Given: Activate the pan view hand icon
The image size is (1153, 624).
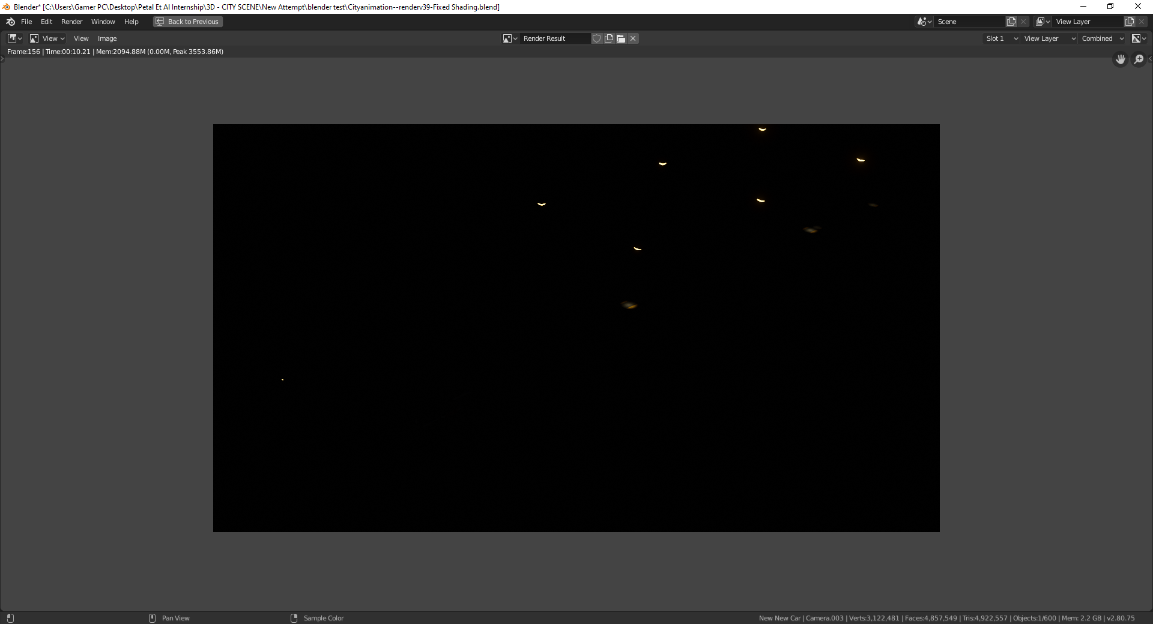Looking at the screenshot, I should (x=1120, y=59).
